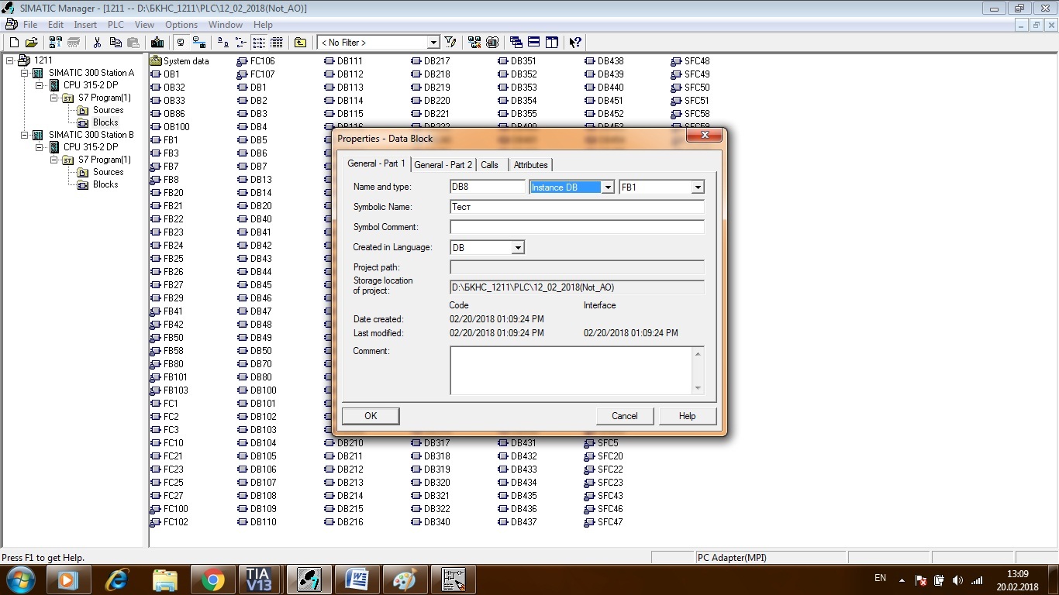Collapse the SIMATIC 300 Station A node
The width and height of the screenshot is (1059, 595).
click(24, 73)
